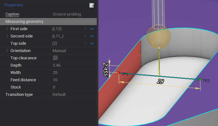
Task: Edit the Width value 28
Action: (x=55, y=73)
